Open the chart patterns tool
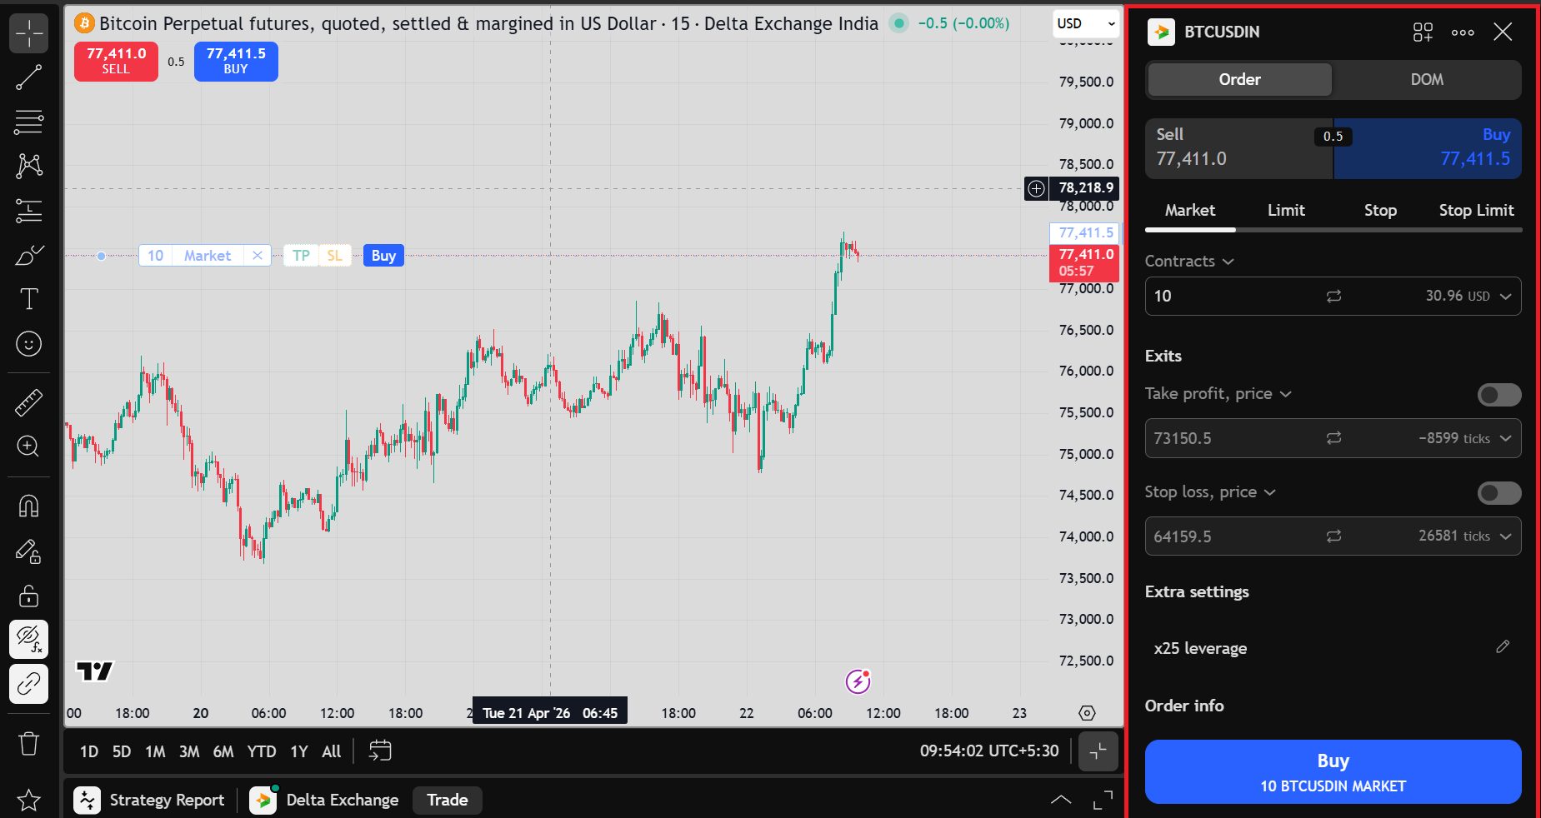 (x=29, y=166)
